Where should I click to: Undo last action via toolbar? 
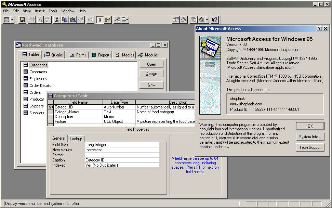pyautogui.click(x=90, y=20)
